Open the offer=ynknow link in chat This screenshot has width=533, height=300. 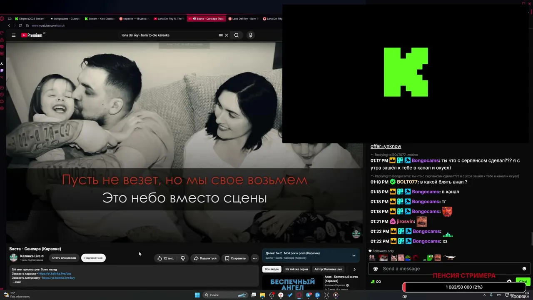386,147
